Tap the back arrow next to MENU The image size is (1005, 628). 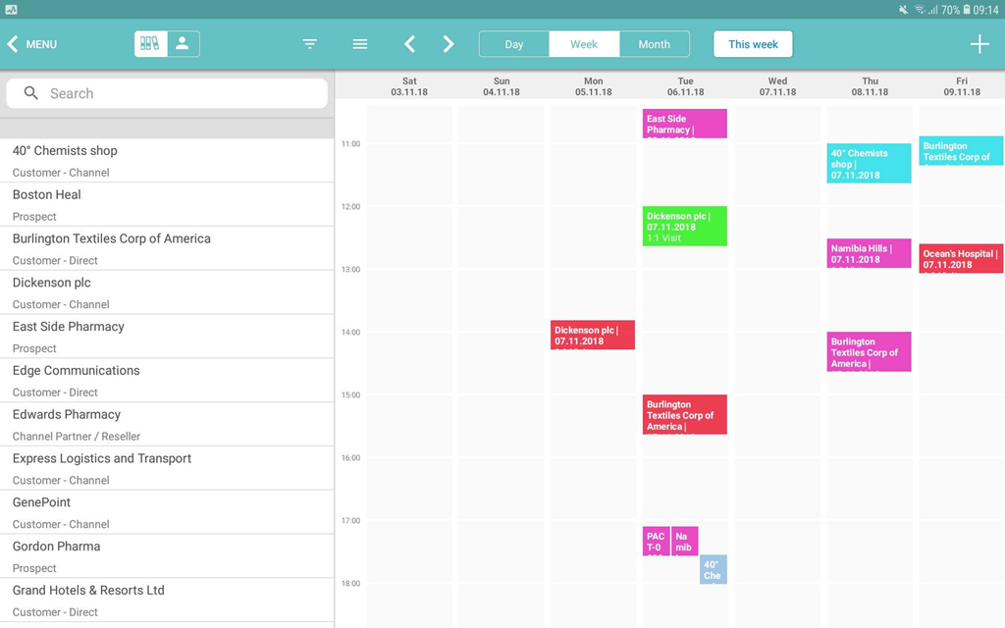coord(13,44)
